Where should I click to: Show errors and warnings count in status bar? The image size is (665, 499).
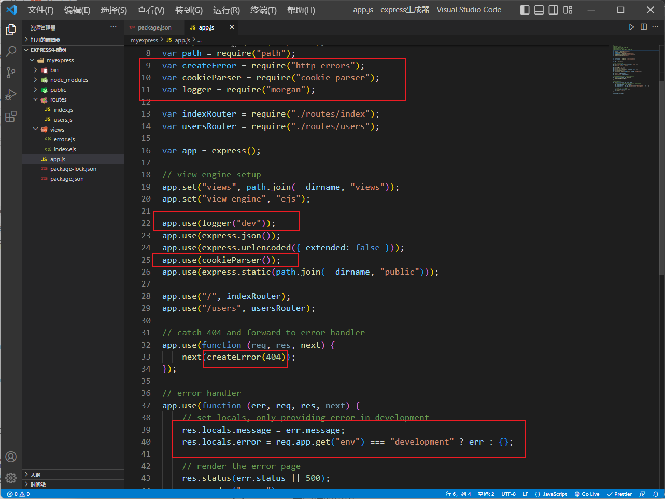18,494
